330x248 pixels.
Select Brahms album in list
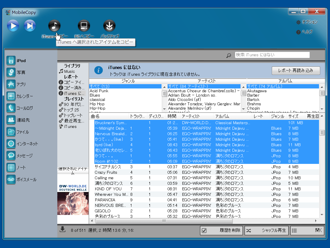pyautogui.click(x=283, y=104)
